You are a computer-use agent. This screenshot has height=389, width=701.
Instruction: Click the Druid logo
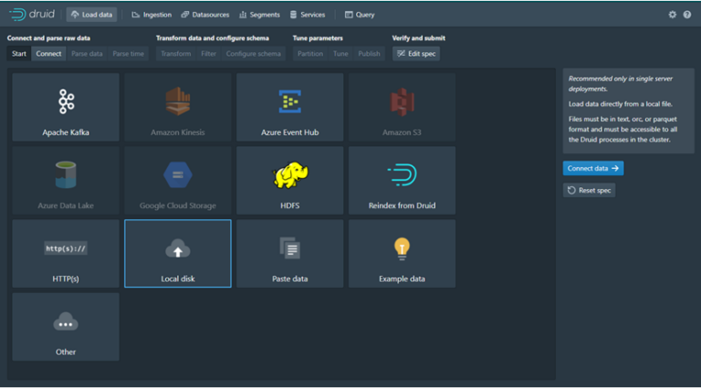point(33,15)
